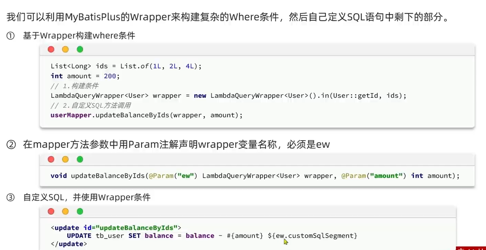
Task: Select the circled number ② list marker
Action: point(10,144)
